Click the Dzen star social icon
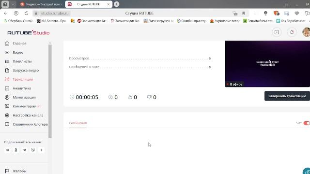The width and height of the screenshot is (310, 174). click(x=41, y=150)
